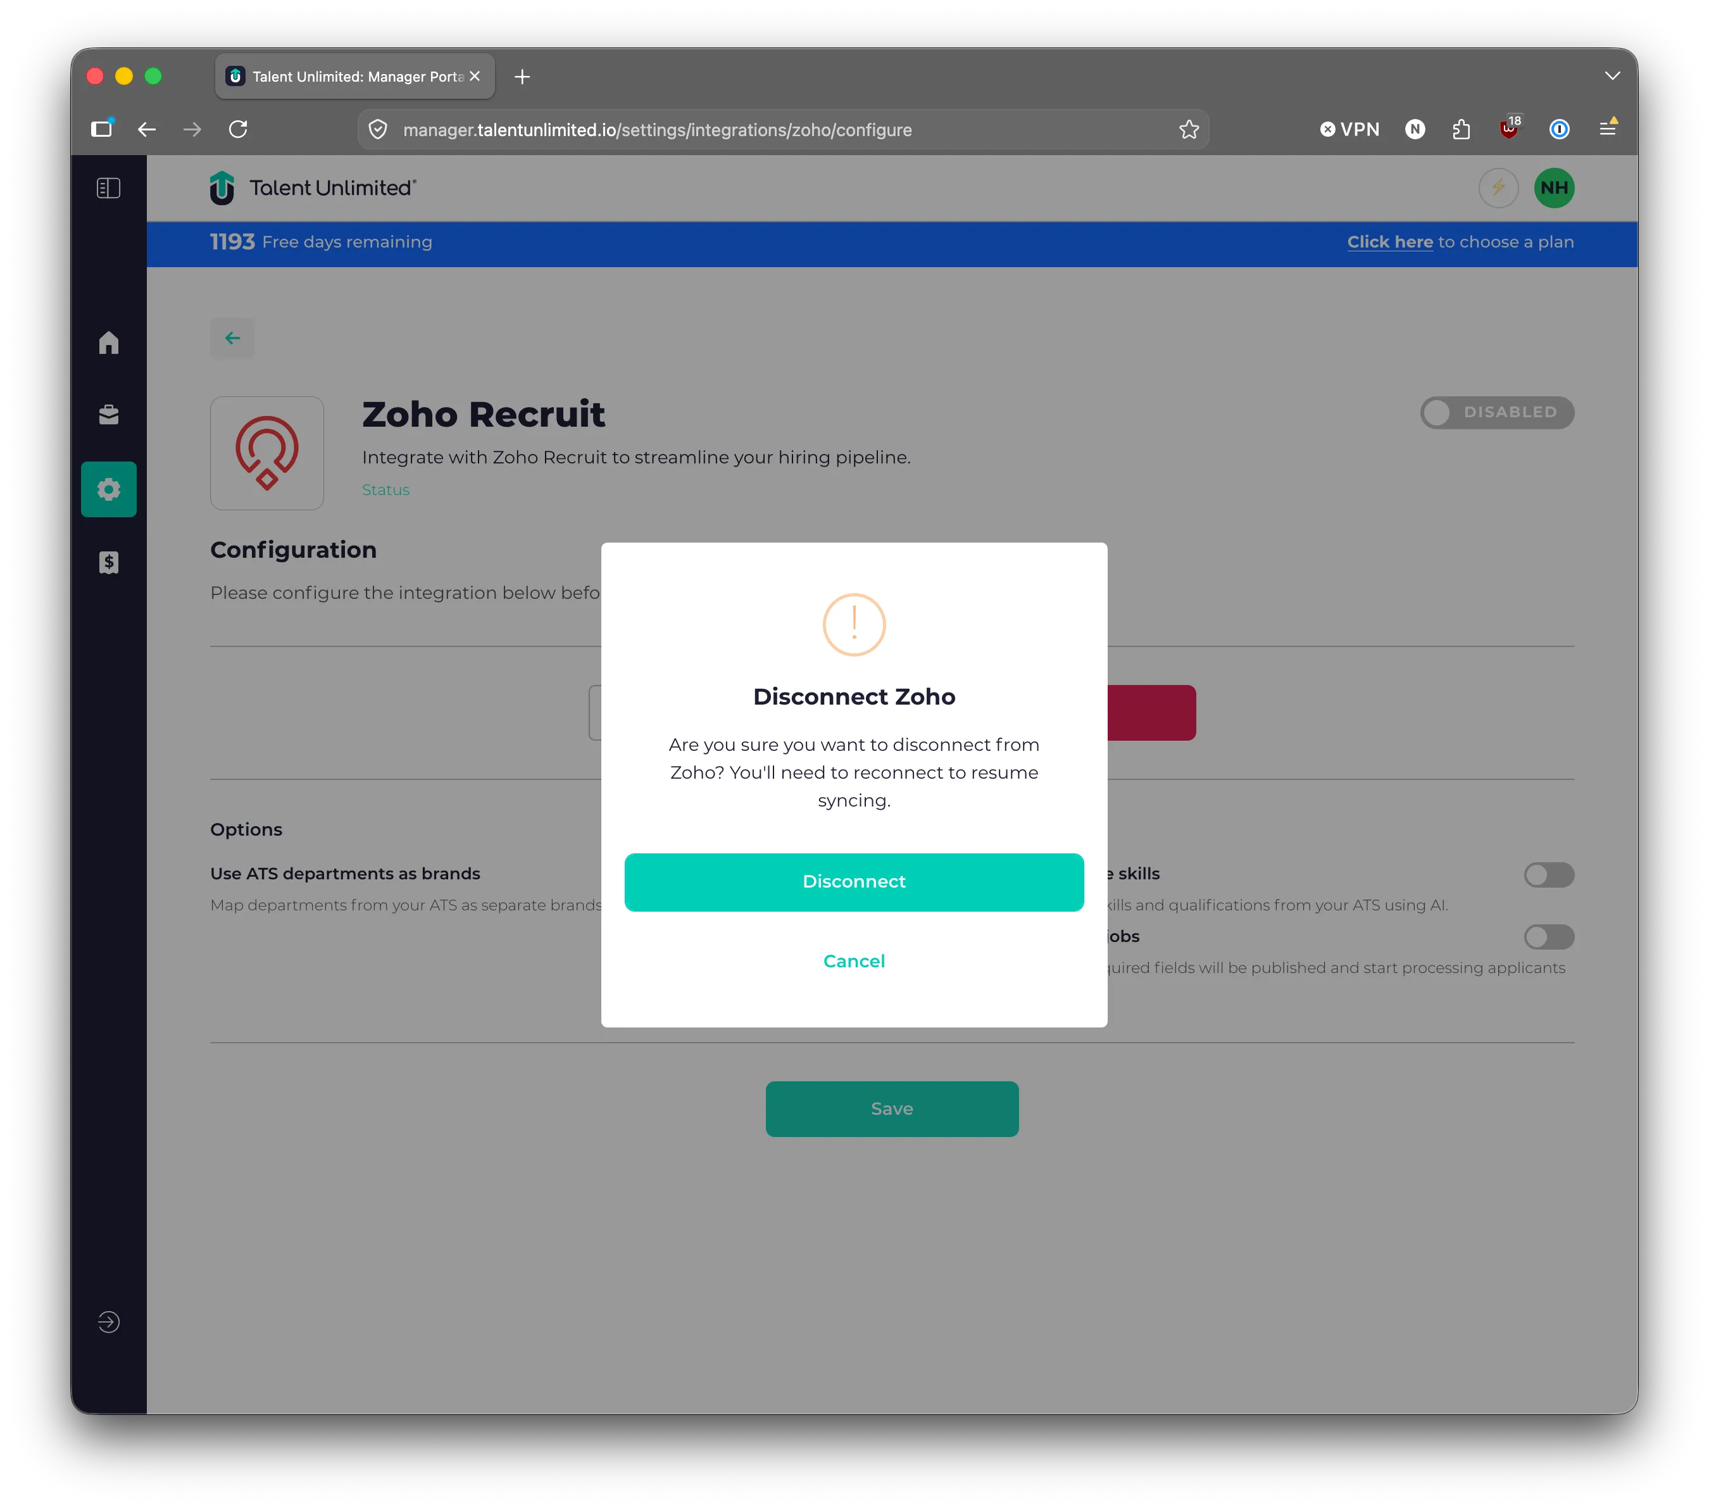Viewport: 1709px width, 1508px height.
Task: Click the browser sidebar toggle icon
Action: [x=102, y=129]
